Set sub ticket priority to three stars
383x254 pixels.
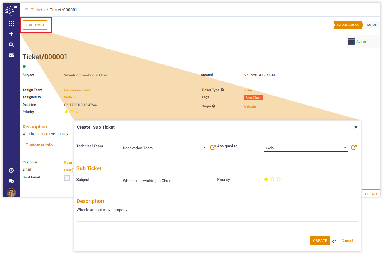coord(279,180)
